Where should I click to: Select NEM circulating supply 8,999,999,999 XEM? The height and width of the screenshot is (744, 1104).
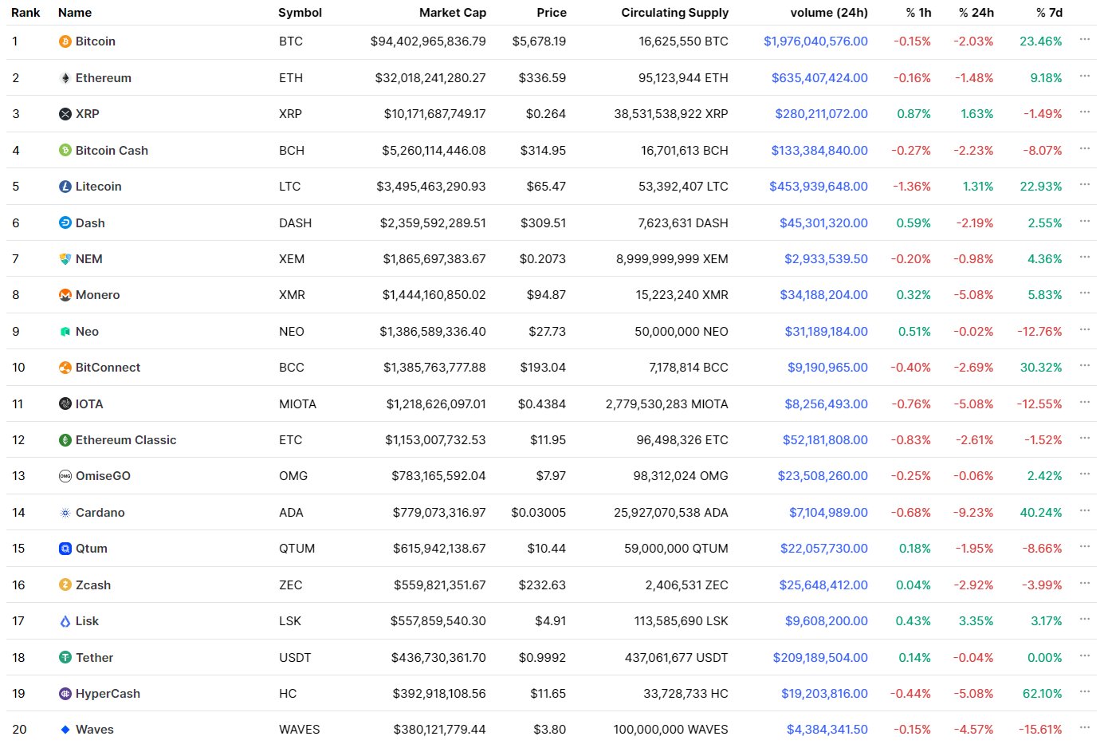pos(672,259)
